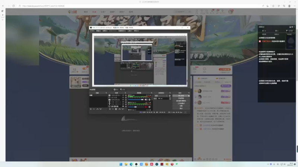The image size is (298, 167).
Task: Pop out the Controls dock panel
Action: click(189, 93)
